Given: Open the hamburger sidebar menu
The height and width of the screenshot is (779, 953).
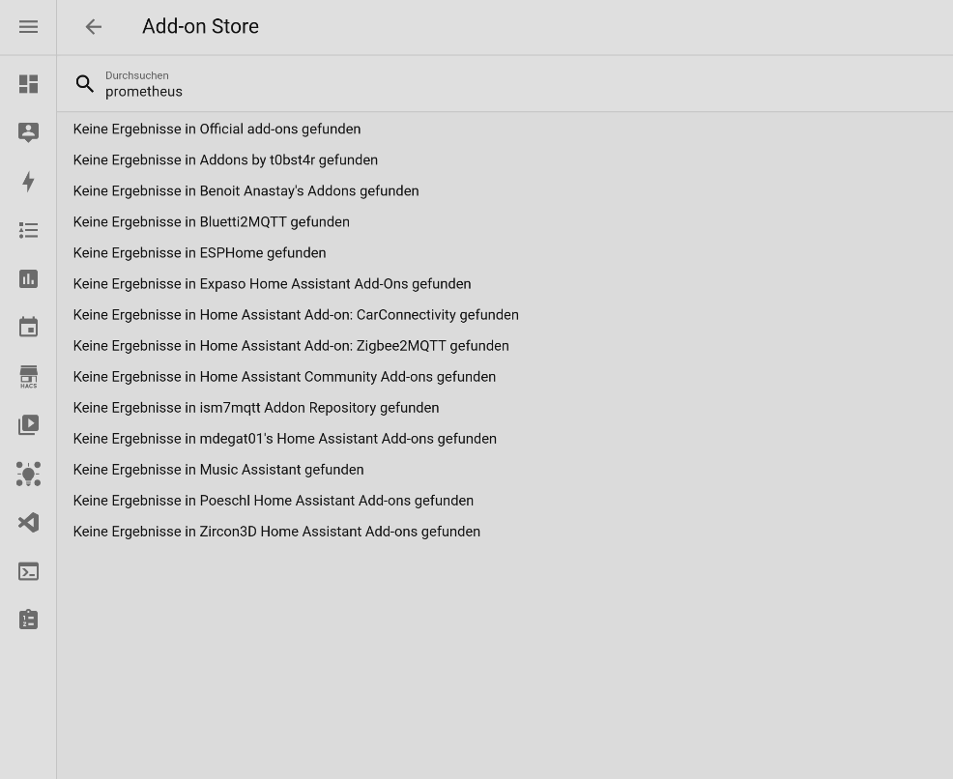Looking at the screenshot, I should pyautogui.click(x=28, y=27).
